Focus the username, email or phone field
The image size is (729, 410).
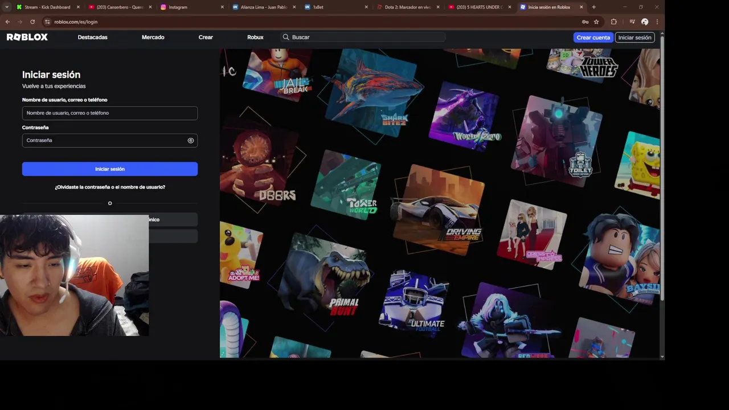[x=110, y=113]
